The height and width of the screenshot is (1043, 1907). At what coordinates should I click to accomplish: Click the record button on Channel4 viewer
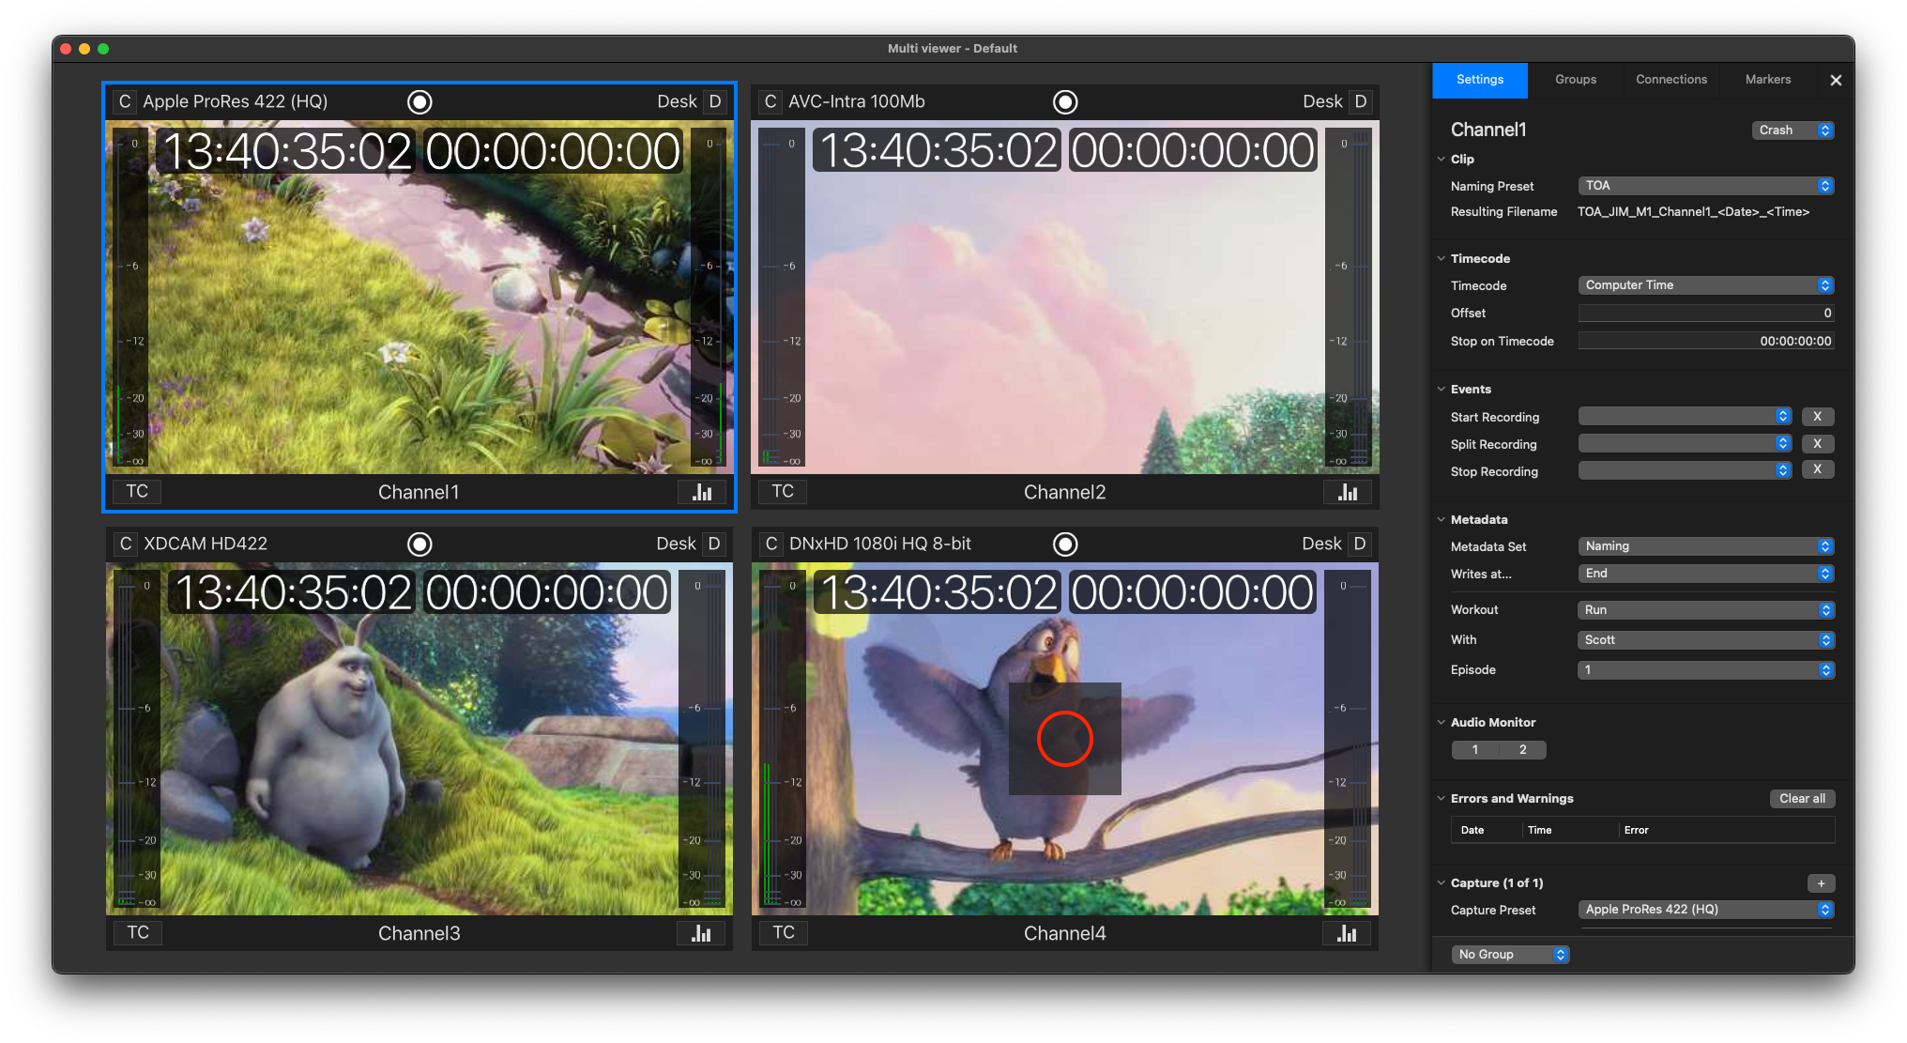pos(1065,544)
